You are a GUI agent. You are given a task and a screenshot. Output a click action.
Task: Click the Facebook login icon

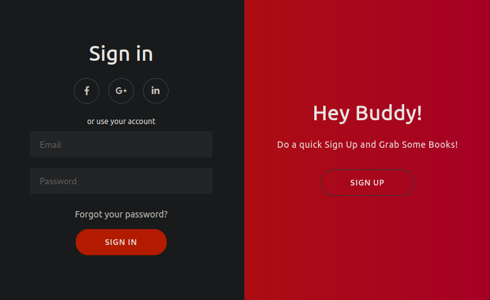click(x=87, y=91)
